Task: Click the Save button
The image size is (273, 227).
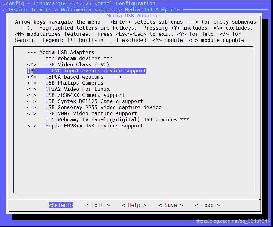Action: (x=171, y=205)
